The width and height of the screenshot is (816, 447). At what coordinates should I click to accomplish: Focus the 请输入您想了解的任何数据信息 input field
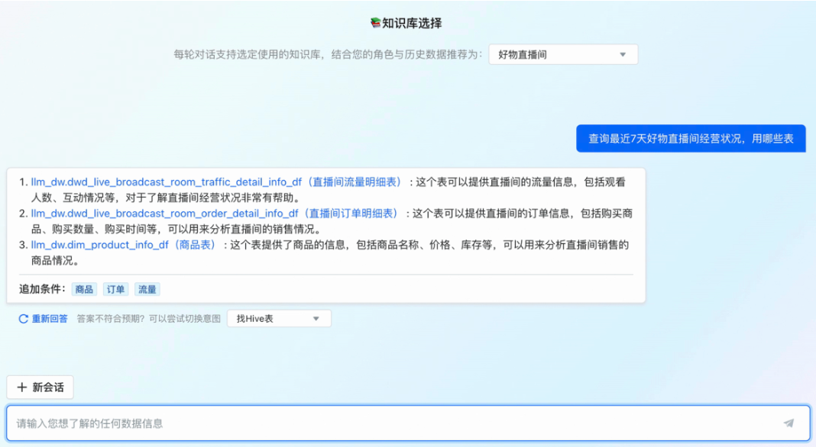(408, 423)
